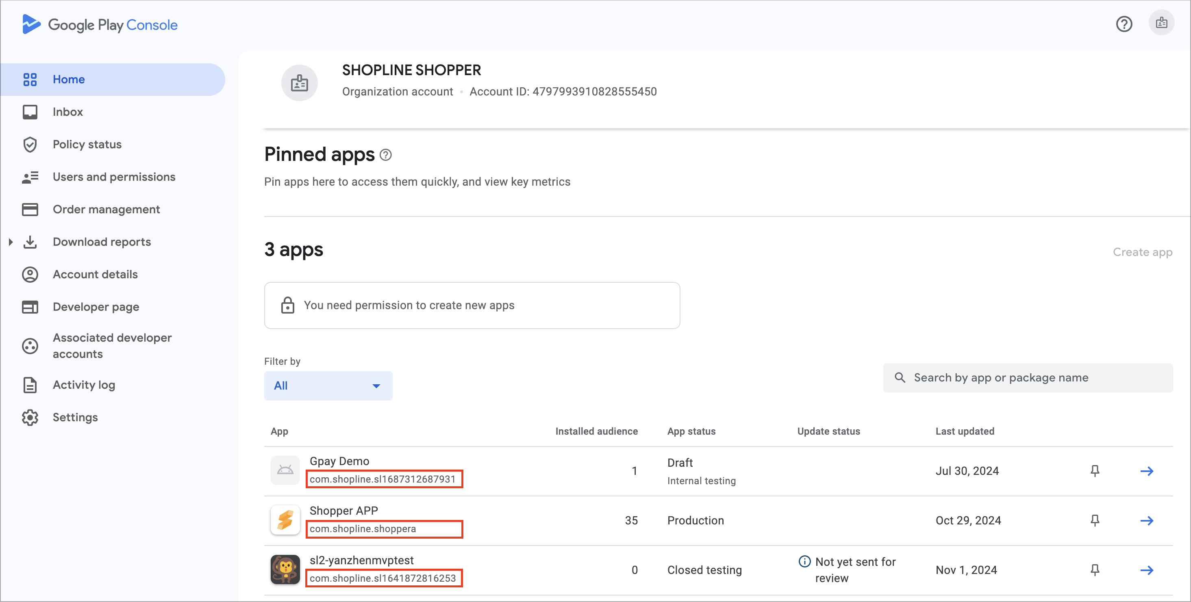Click package name com.shopline.sl1687312687931
Viewport: 1191px width, 602px height.
(x=383, y=479)
